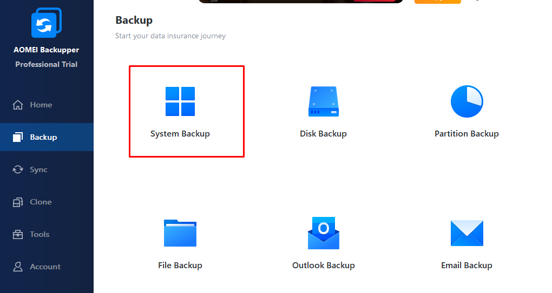This screenshot has width=552, height=293.
Task: Open the Sync menu item
Action: [47, 169]
